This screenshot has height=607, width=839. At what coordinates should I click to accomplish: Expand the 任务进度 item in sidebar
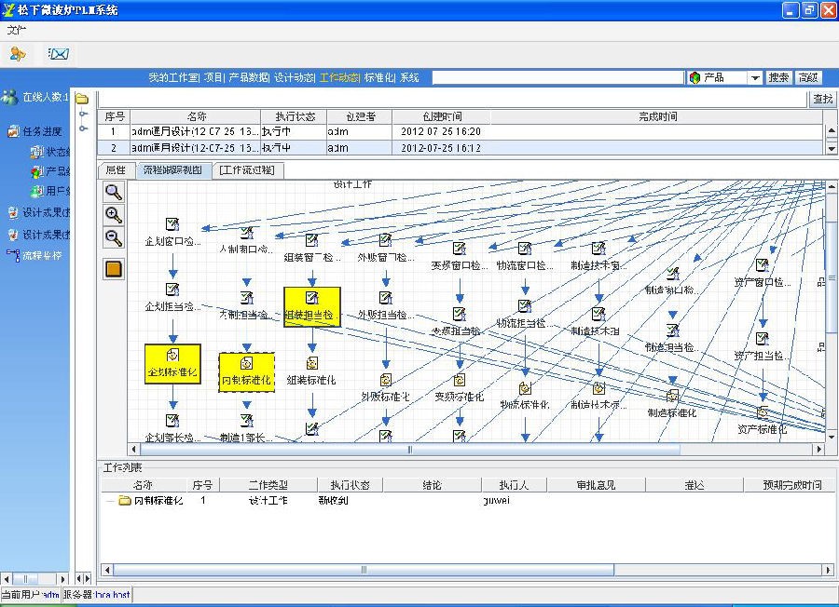42,131
